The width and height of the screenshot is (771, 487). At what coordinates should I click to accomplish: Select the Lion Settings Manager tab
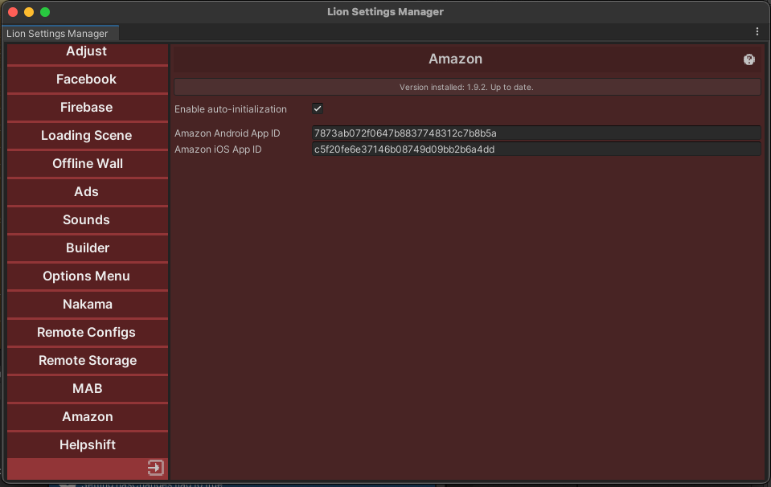coord(60,34)
